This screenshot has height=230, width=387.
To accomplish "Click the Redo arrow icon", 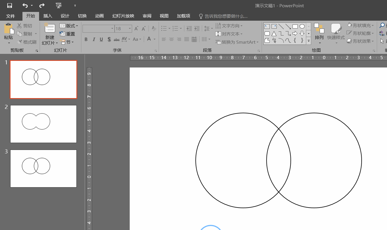I will point(42,6).
